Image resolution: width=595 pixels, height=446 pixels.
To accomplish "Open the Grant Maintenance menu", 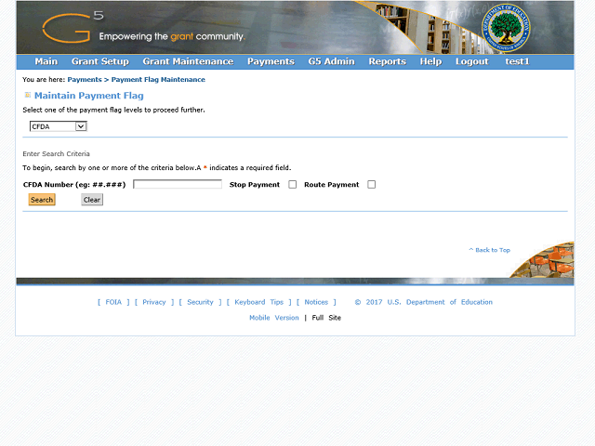I will pos(188,61).
